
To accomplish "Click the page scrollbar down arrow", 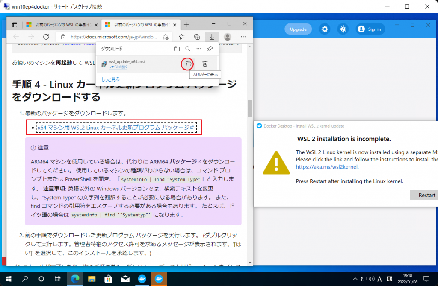I will [250, 263].
